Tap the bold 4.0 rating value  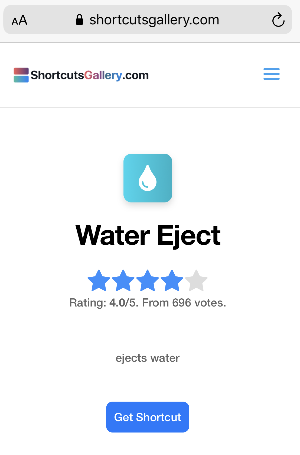pyautogui.click(x=117, y=303)
